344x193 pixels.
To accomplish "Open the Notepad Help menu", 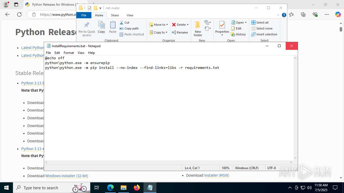I will click(x=91, y=53).
